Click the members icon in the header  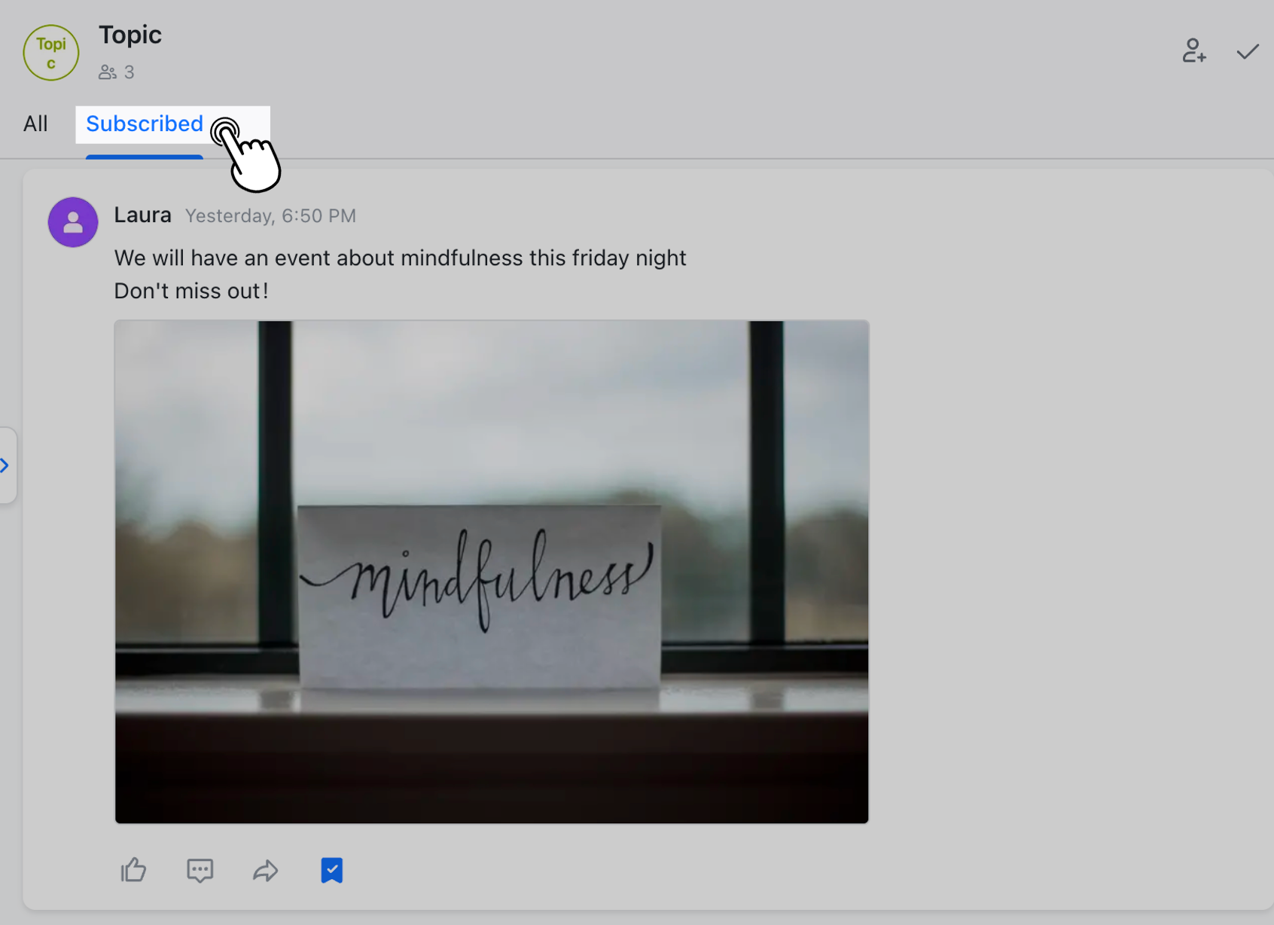(x=107, y=72)
